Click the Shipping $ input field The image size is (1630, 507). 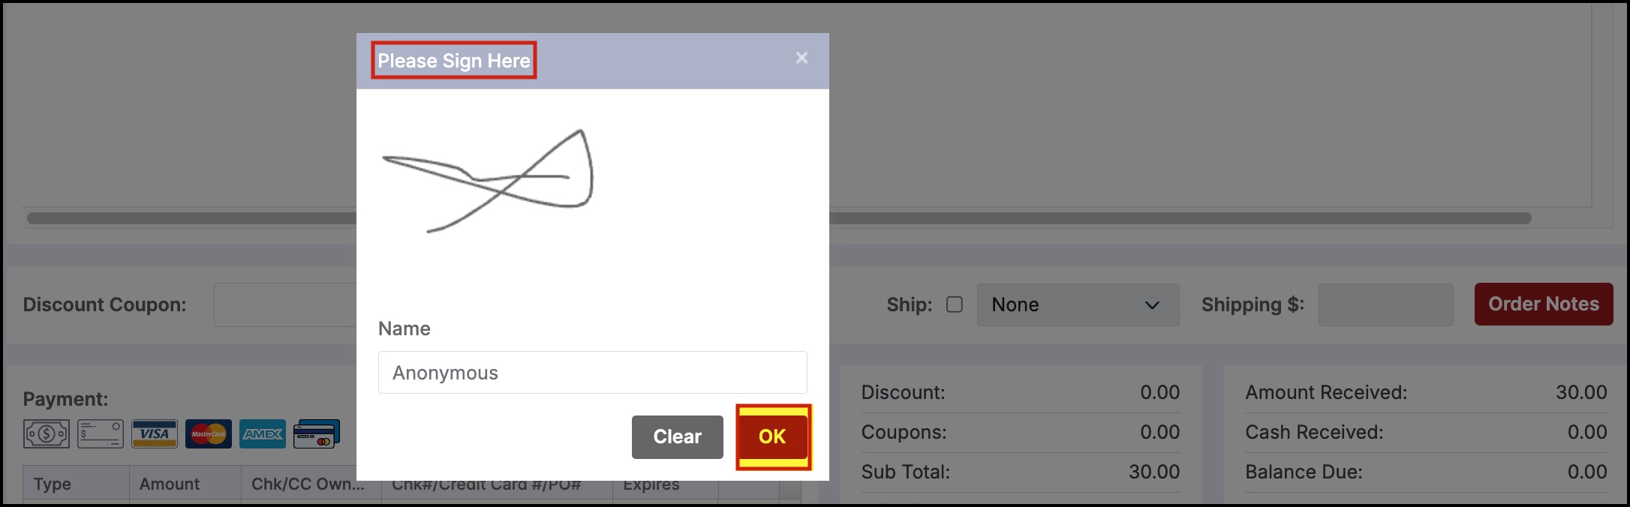1385,304
